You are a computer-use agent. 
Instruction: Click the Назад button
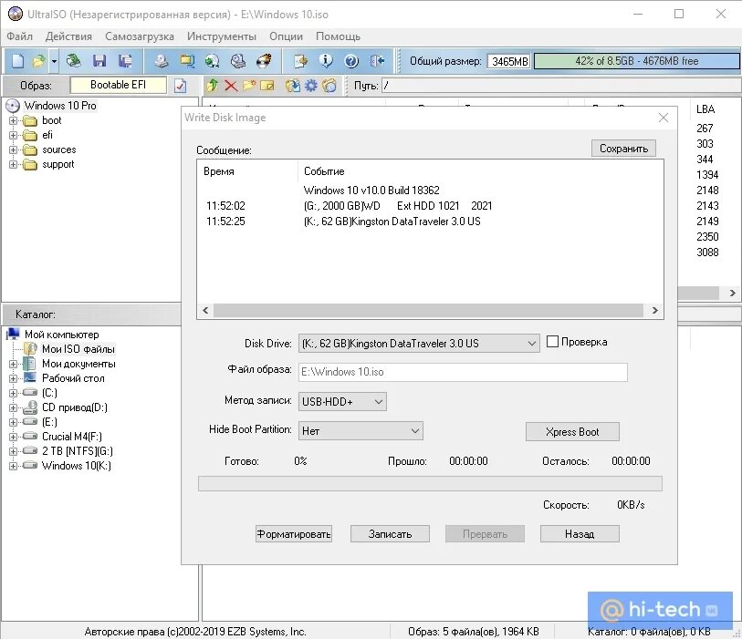[580, 534]
